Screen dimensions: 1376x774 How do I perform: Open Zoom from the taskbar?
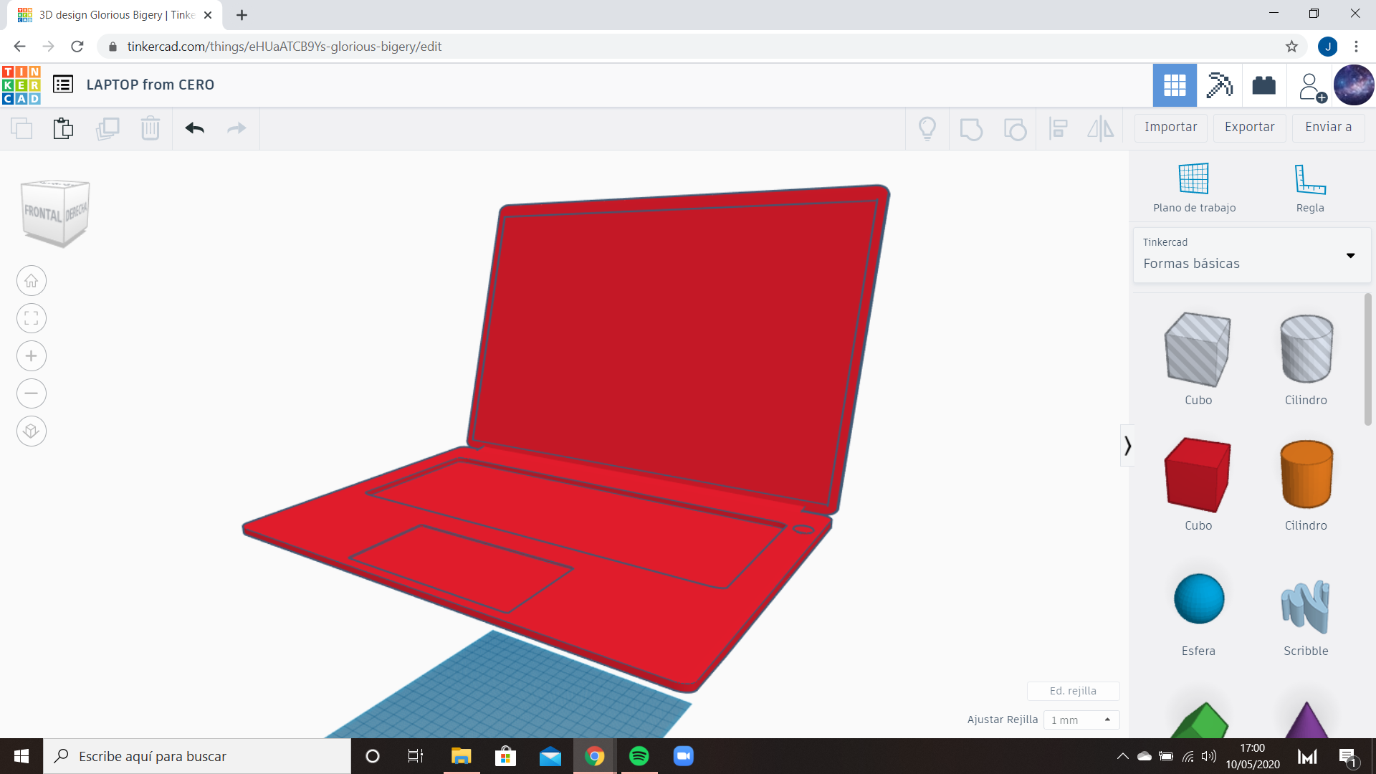pyautogui.click(x=684, y=756)
